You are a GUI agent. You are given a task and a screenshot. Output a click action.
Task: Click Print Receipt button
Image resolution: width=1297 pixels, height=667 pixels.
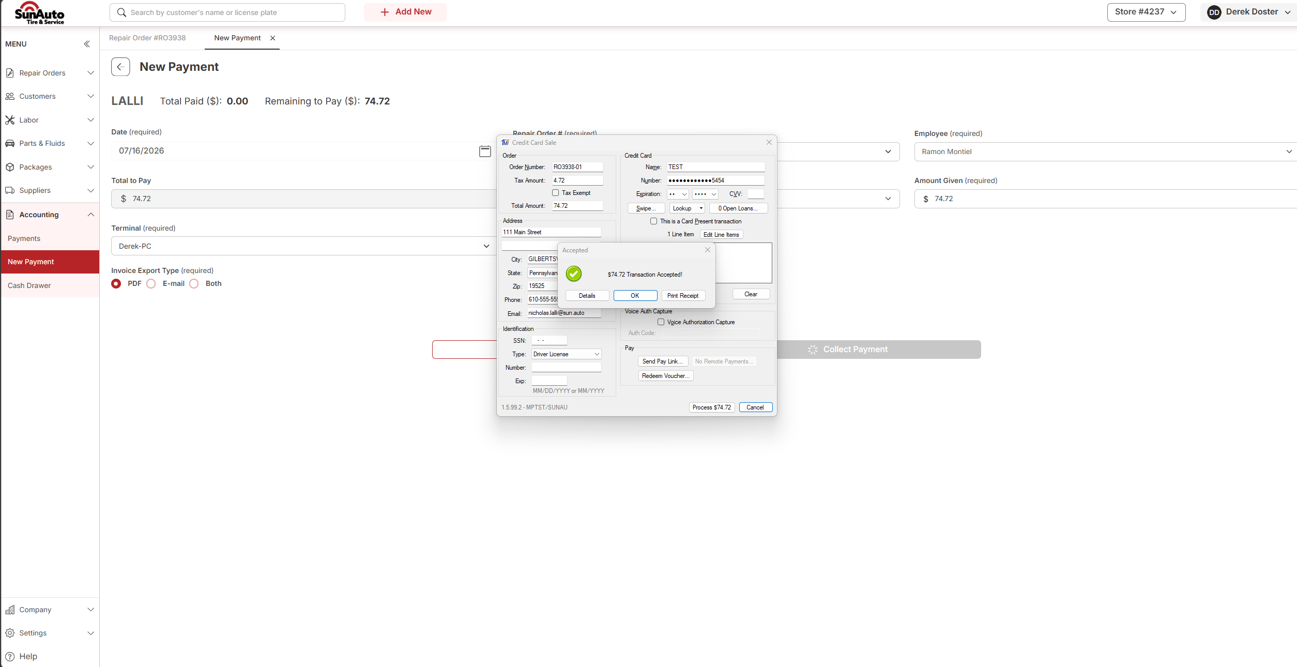683,296
